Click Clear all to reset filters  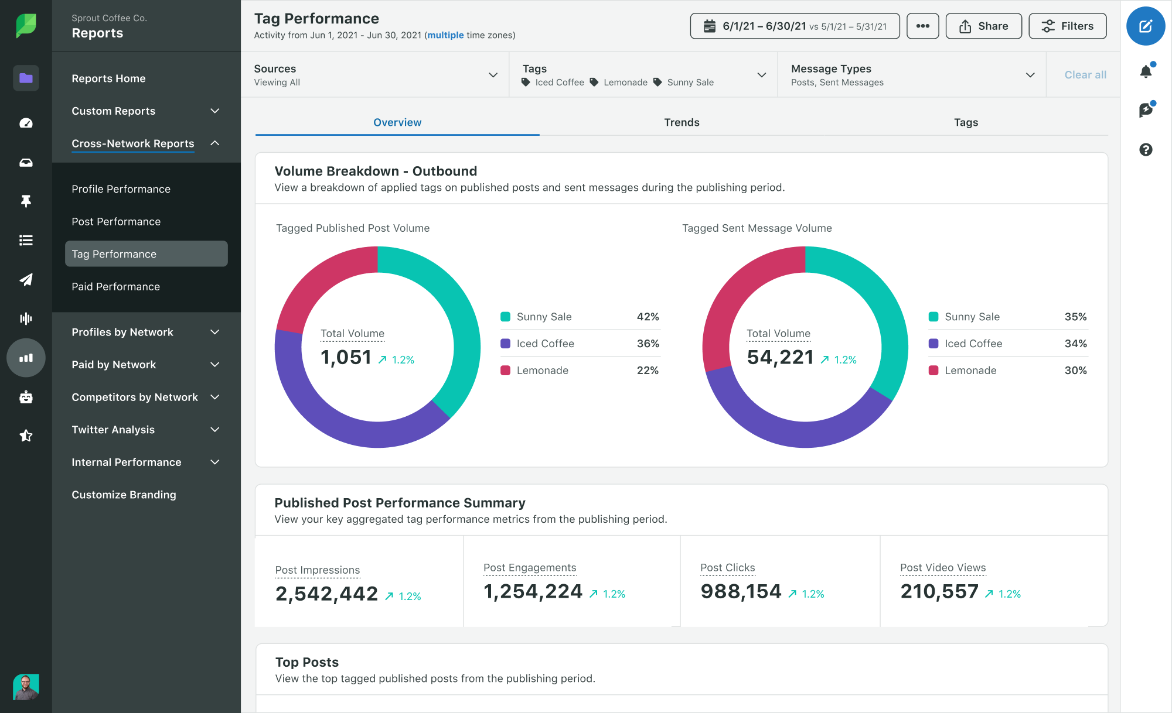click(x=1084, y=74)
